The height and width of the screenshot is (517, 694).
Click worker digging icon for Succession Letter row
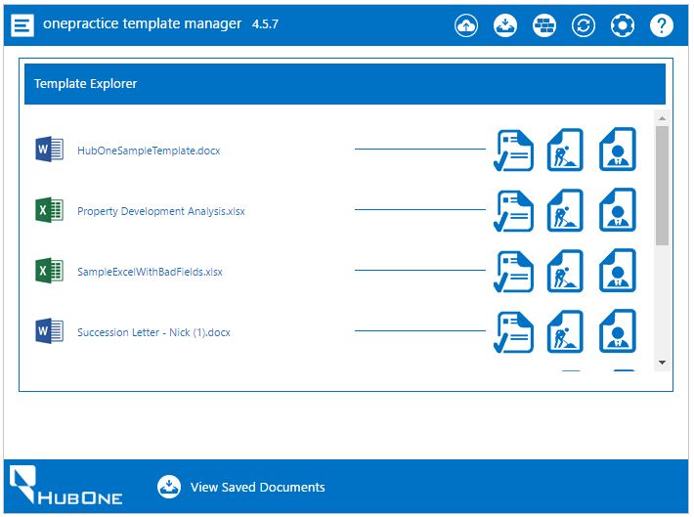click(565, 331)
